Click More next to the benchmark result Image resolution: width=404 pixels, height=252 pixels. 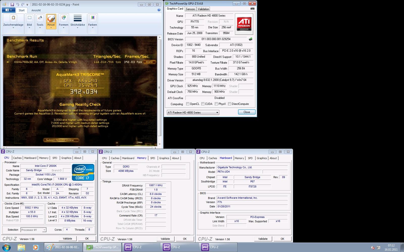[x=149, y=62]
